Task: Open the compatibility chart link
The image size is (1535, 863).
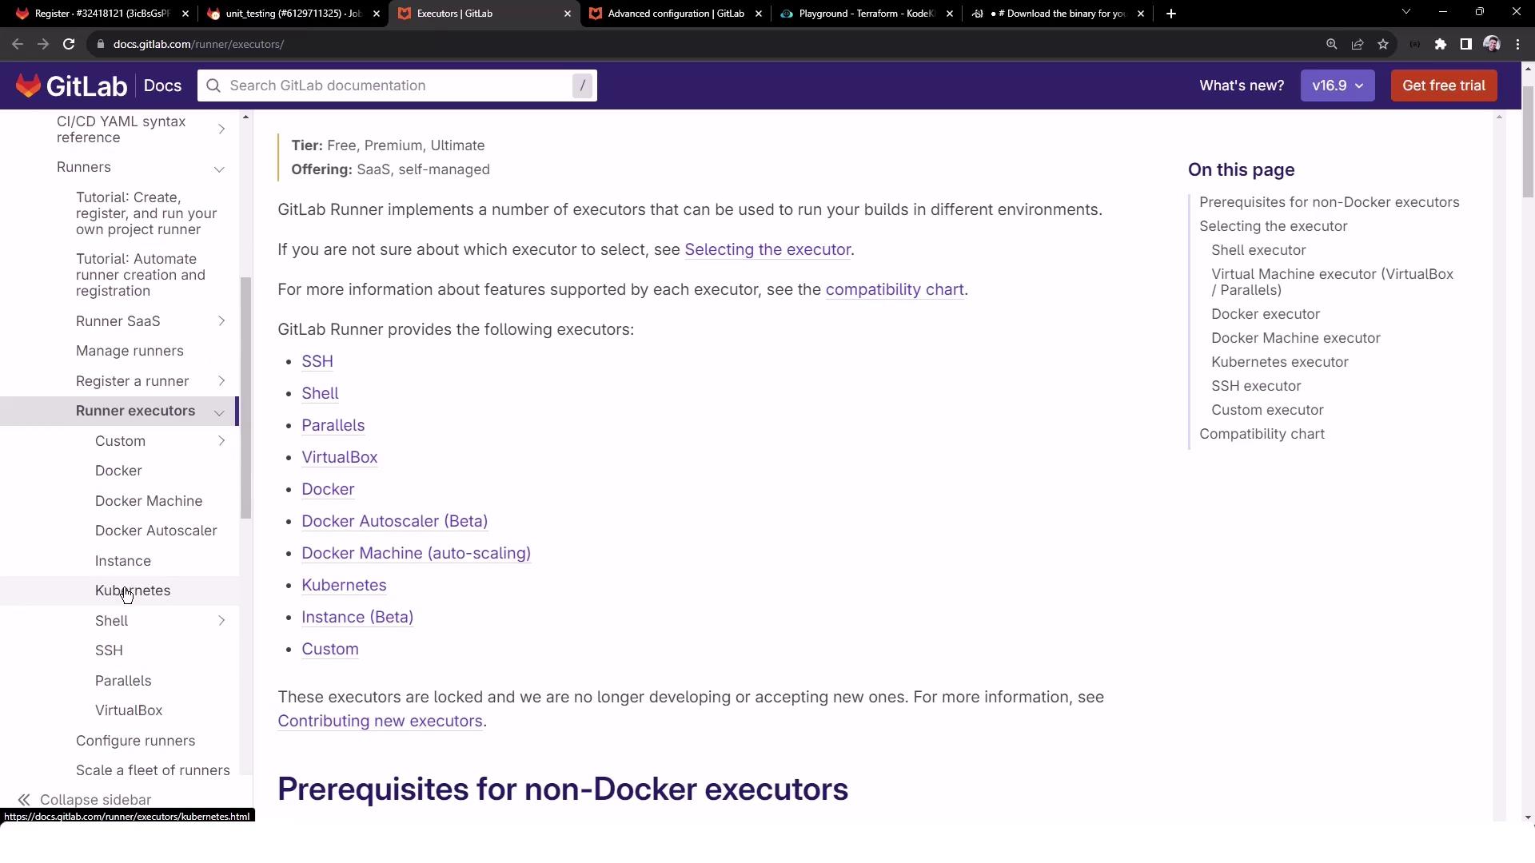Action: point(894,289)
